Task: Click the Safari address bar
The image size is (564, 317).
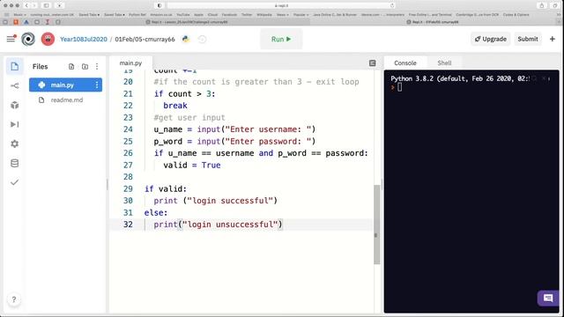Action: [x=281, y=5]
